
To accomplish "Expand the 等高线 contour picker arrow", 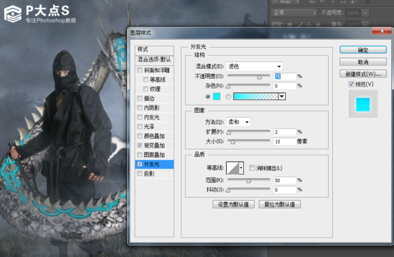I will click(241, 168).
